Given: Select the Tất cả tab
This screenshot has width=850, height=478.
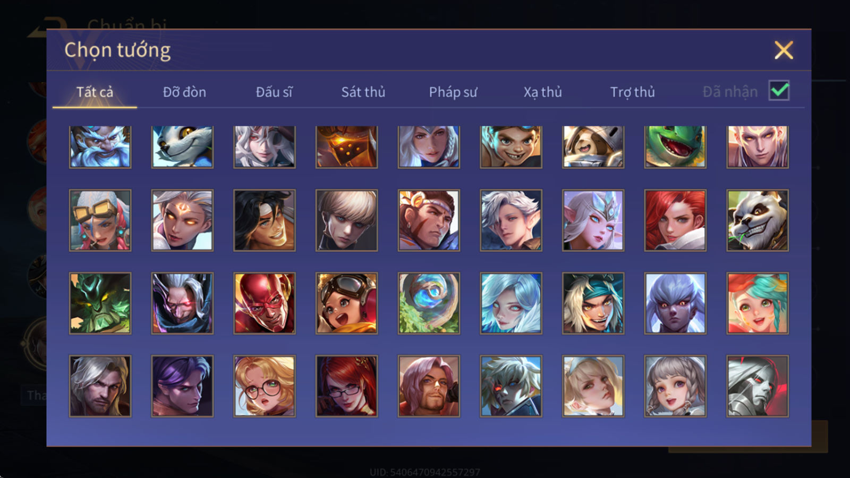Looking at the screenshot, I should click(95, 92).
